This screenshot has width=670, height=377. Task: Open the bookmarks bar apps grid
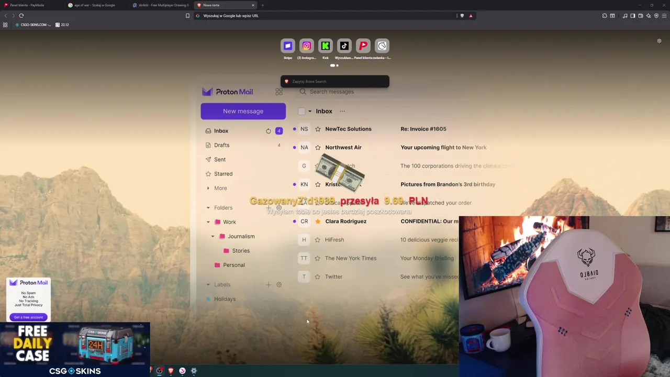(x=5, y=25)
